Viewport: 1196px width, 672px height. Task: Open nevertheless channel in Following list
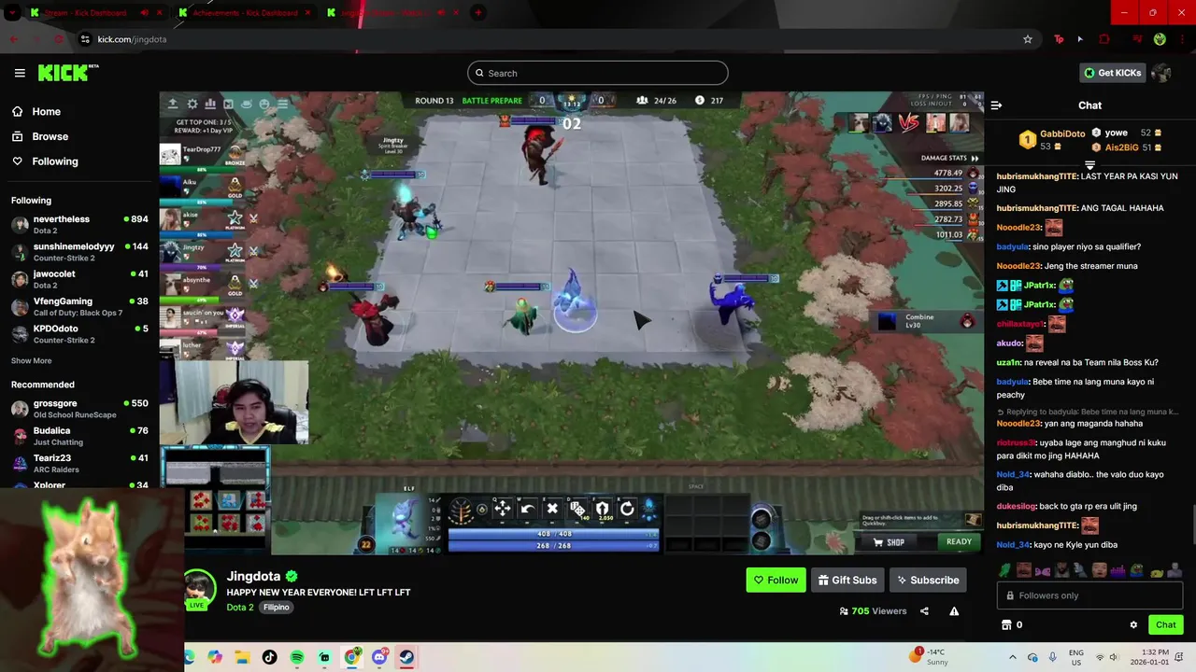pyautogui.click(x=79, y=225)
